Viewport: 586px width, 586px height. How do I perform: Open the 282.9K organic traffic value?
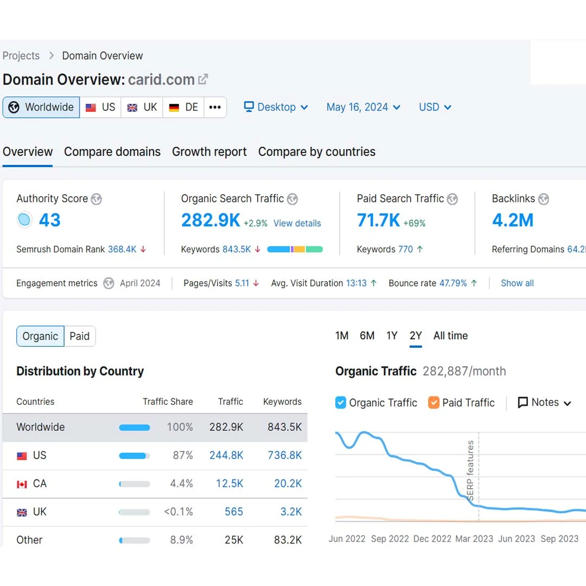pos(211,220)
